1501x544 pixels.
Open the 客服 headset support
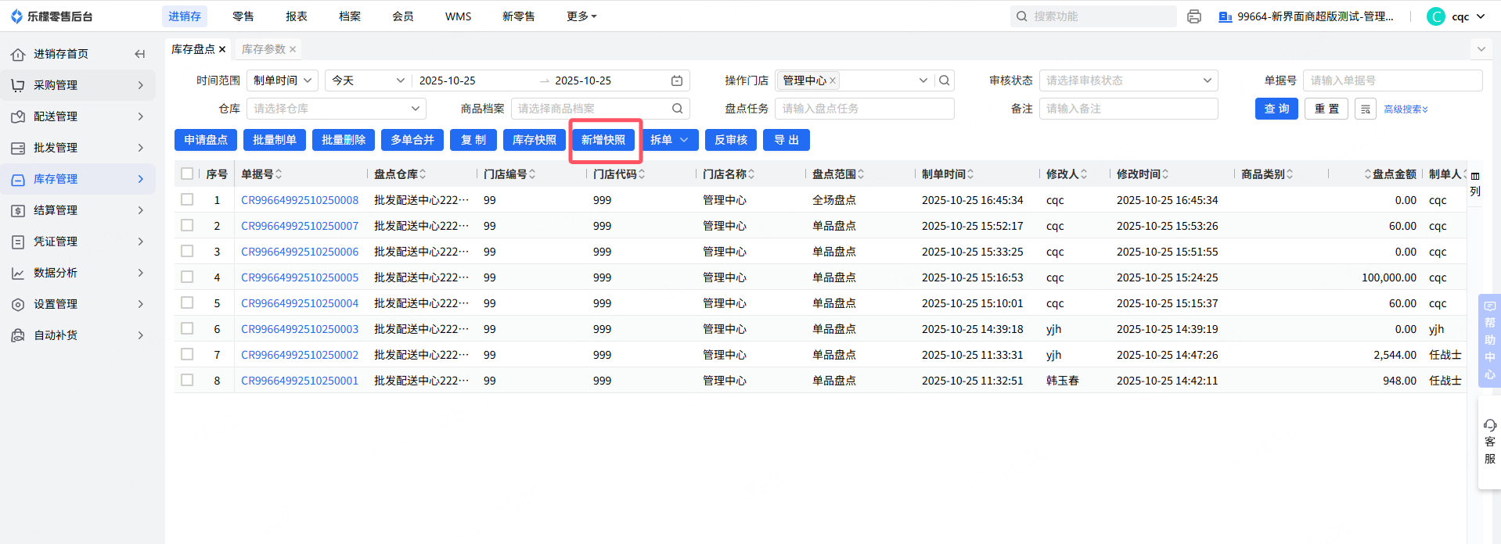(1489, 442)
